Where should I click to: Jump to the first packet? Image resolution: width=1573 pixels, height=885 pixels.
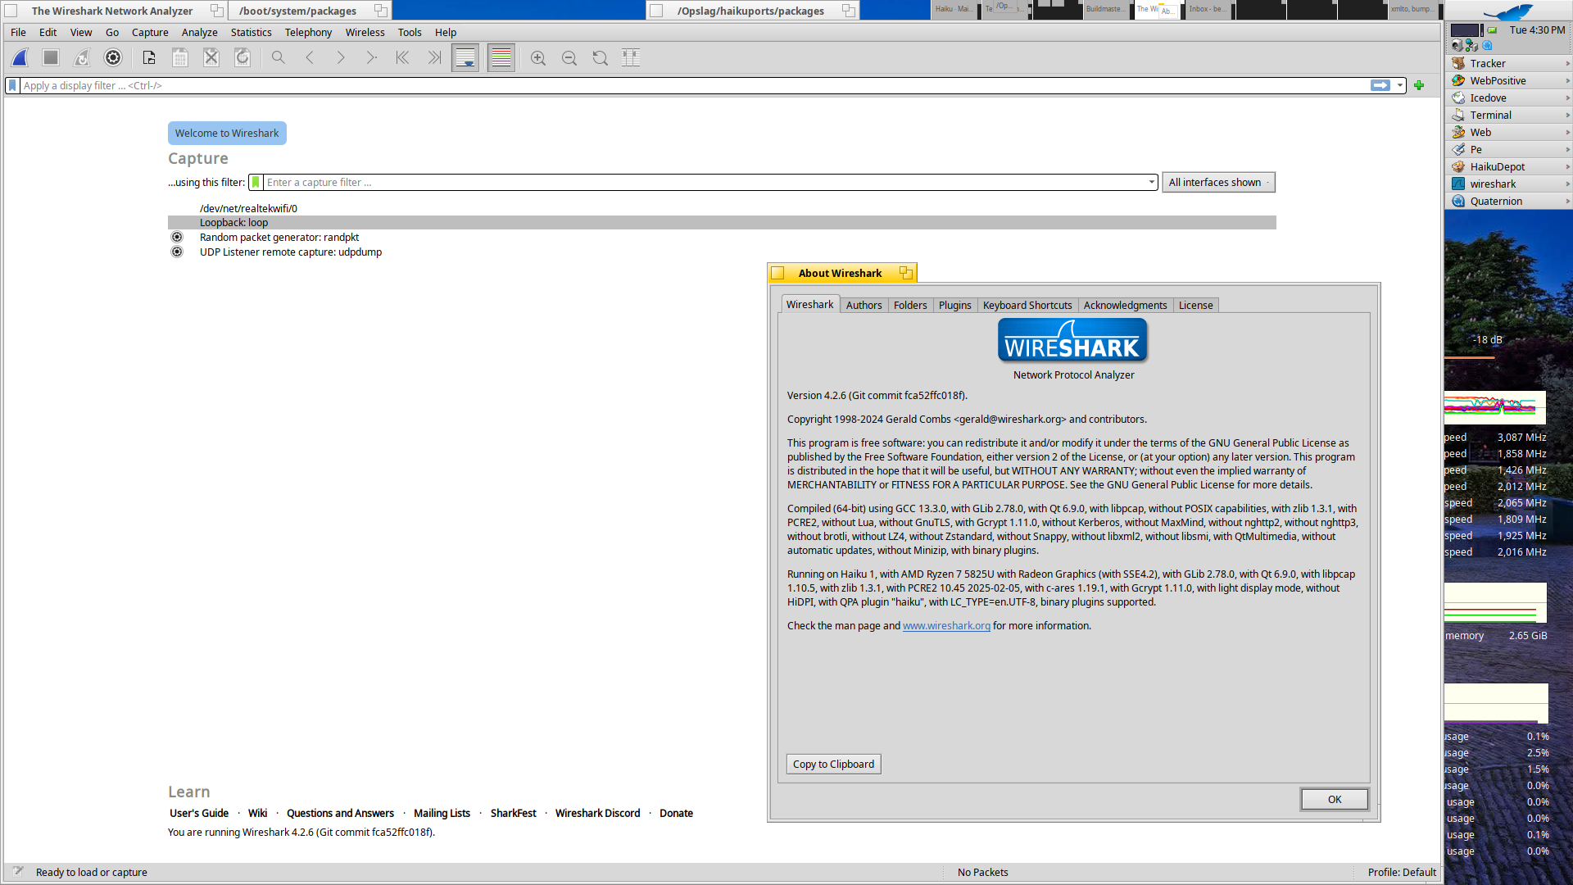click(x=403, y=58)
